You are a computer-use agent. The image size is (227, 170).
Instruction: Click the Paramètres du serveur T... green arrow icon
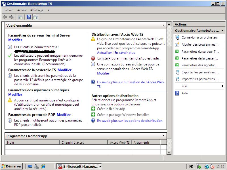point(177,51)
